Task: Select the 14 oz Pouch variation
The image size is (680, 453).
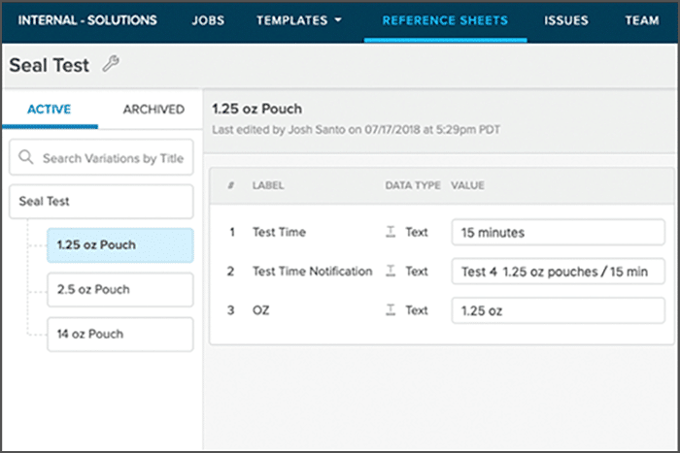Action: pos(120,335)
